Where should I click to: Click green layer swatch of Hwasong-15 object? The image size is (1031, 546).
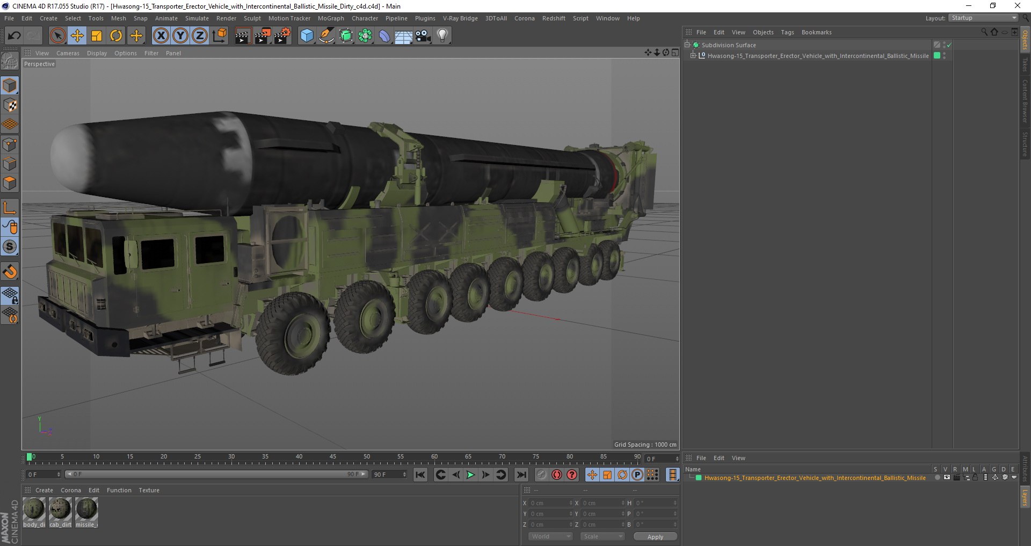937,55
